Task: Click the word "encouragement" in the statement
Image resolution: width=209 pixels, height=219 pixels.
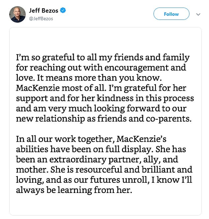Action: (136, 68)
